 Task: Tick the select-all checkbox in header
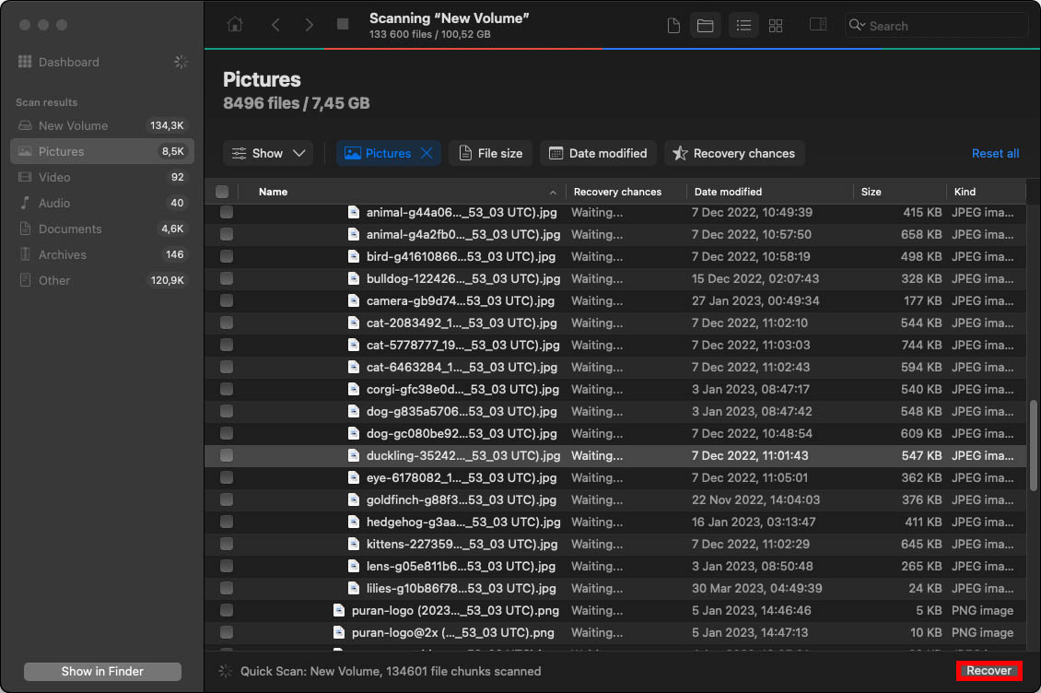point(222,192)
